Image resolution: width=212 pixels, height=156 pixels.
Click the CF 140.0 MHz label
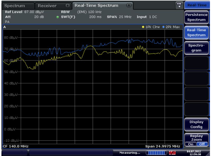pyautogui.click(x=16, y=146)
